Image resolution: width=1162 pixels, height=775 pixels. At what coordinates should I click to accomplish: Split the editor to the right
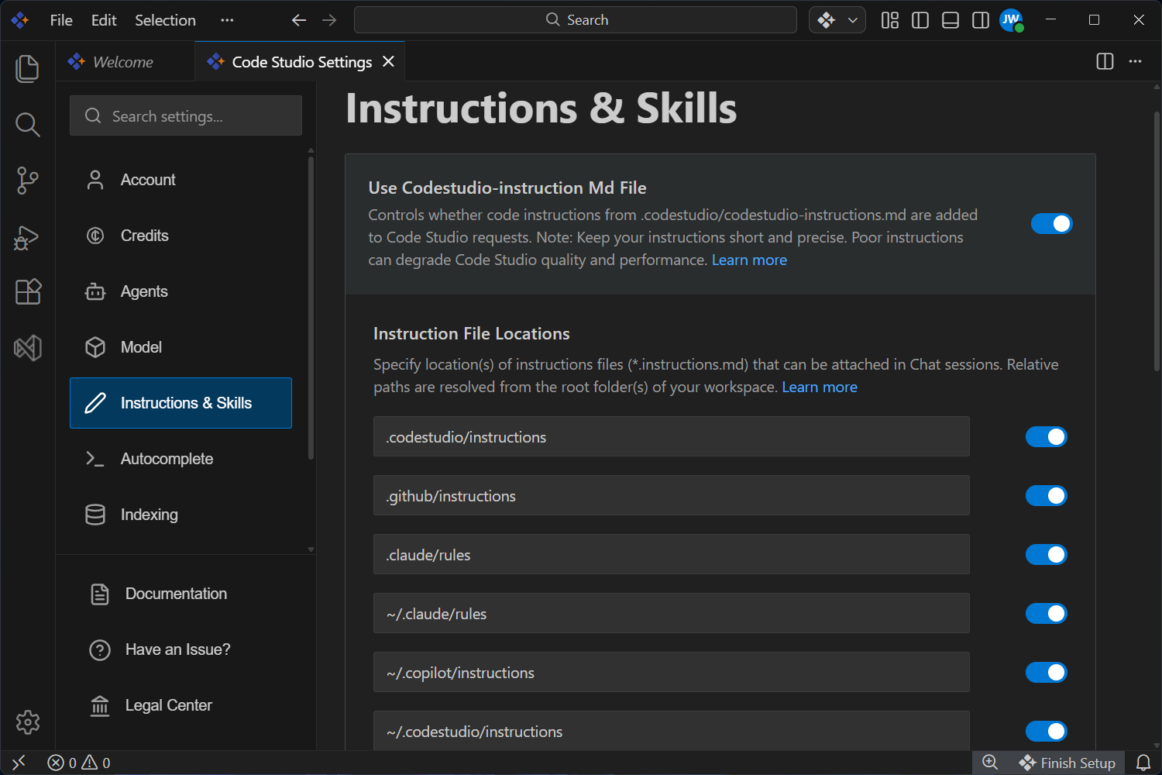[1105, 61]
